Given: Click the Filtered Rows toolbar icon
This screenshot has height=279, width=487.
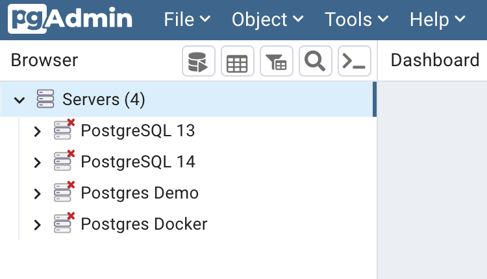Looking at the screenshot, I should (x=276, y=62).
